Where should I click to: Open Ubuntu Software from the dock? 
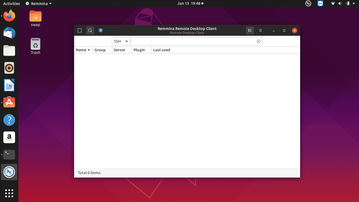point(9,102)
